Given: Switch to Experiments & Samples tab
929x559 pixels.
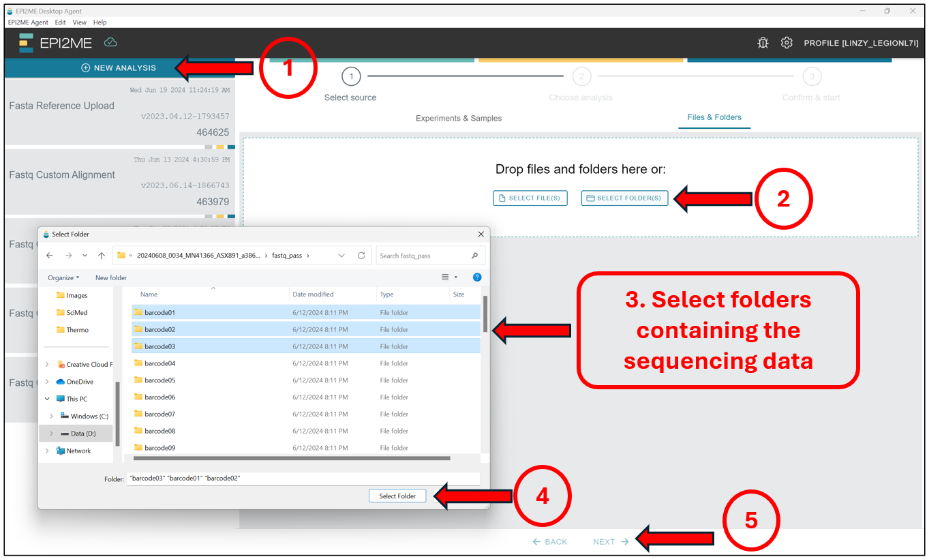Looking at the screenshot, I should tap(459, 118).
